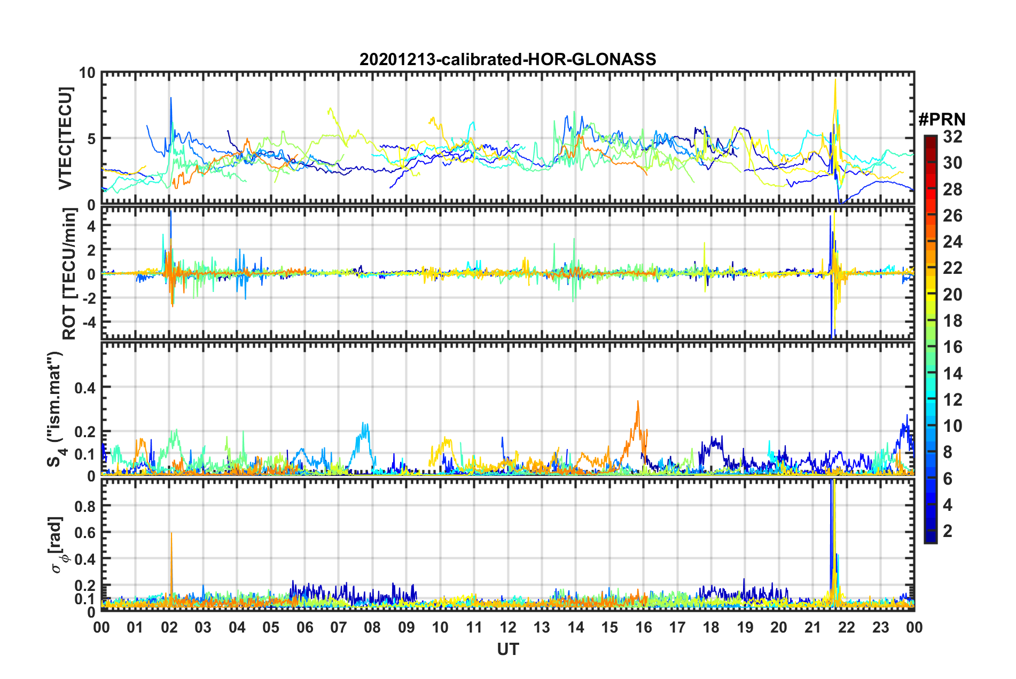Click sigma phi y-axis tick label 0.8
The width and height of the screenshot is (1016, 679).
point(85,506)
